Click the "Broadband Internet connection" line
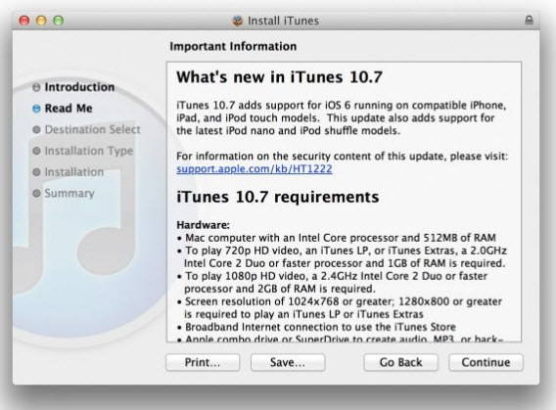The image size is (556, 410). 316,327
